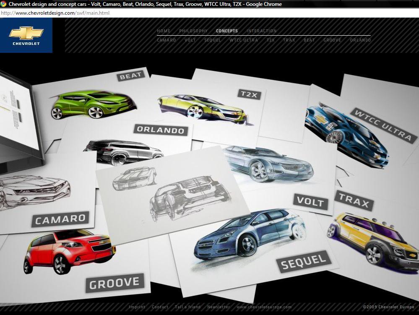Open the Newsletter footer link
Viewport: 419px width, 315px height.
219,307
